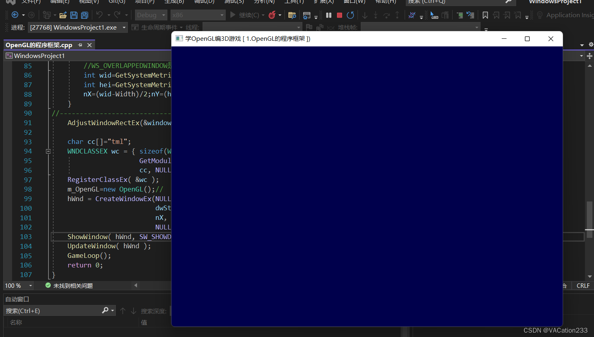Image resolution: width=594 pixels, height=337 pixels.
Task: Click the split editor icon above scrollbar
Action: [590, 56]
